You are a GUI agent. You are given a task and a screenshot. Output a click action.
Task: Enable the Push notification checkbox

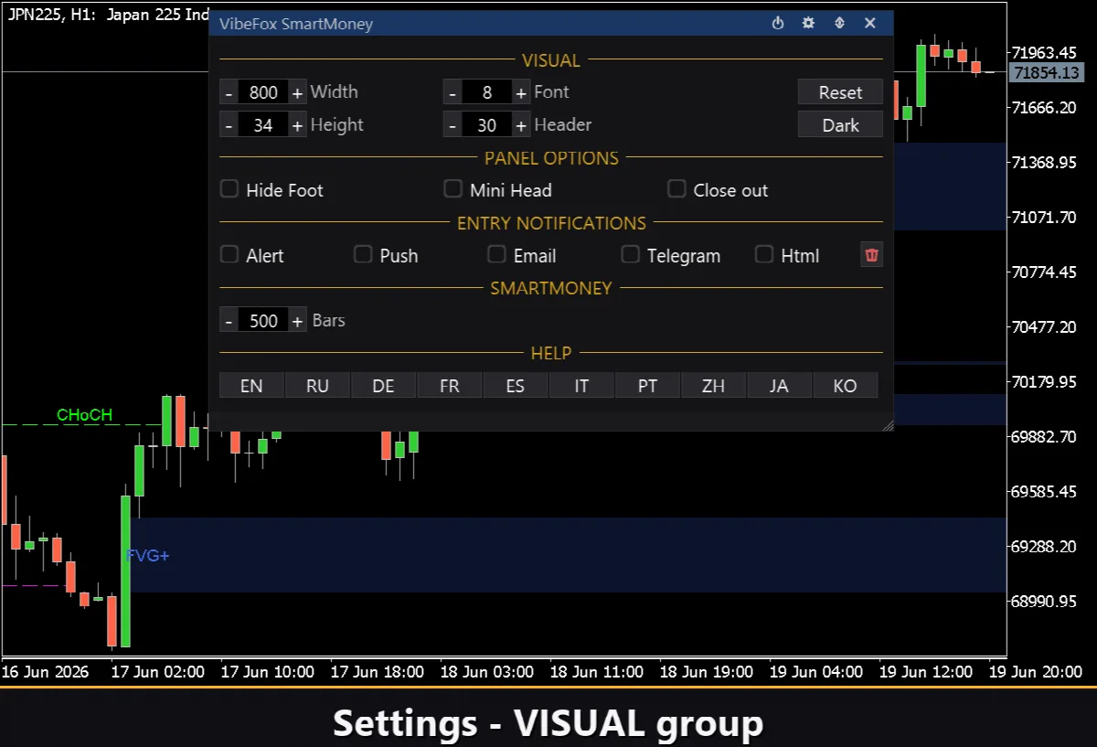click(364, 255)
